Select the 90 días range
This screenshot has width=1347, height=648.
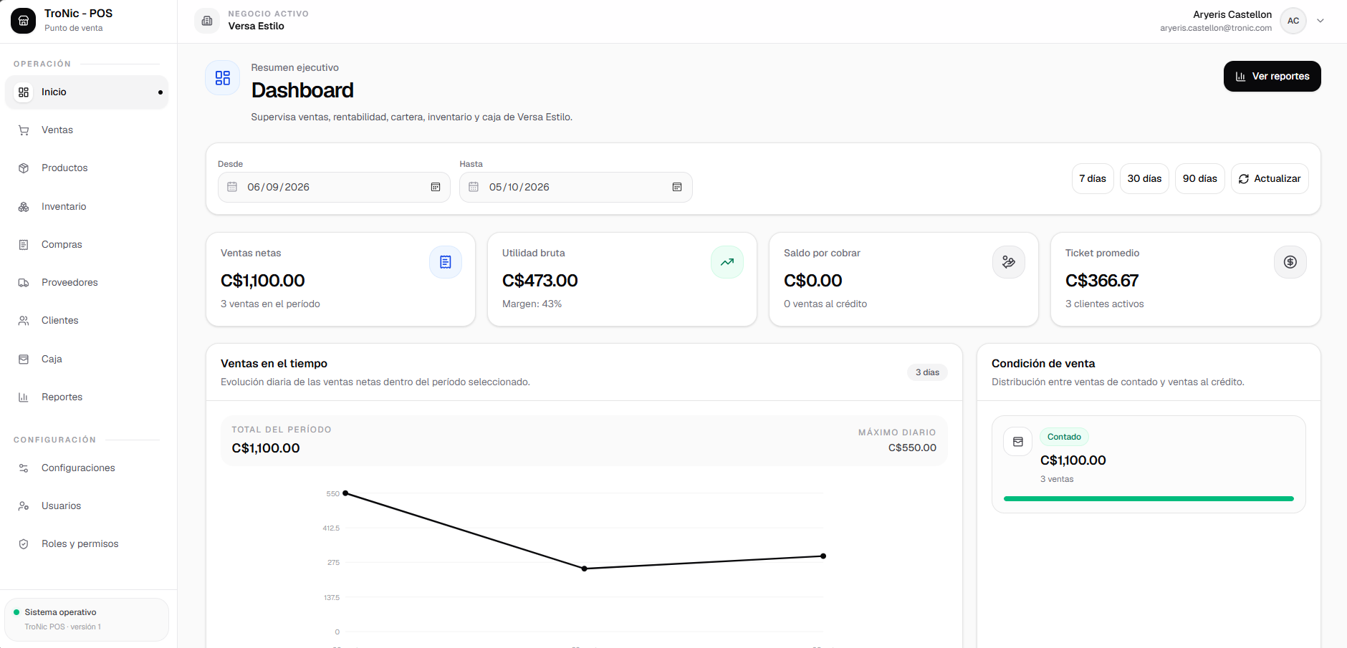pyautogui.click(x=1199, y=179)
